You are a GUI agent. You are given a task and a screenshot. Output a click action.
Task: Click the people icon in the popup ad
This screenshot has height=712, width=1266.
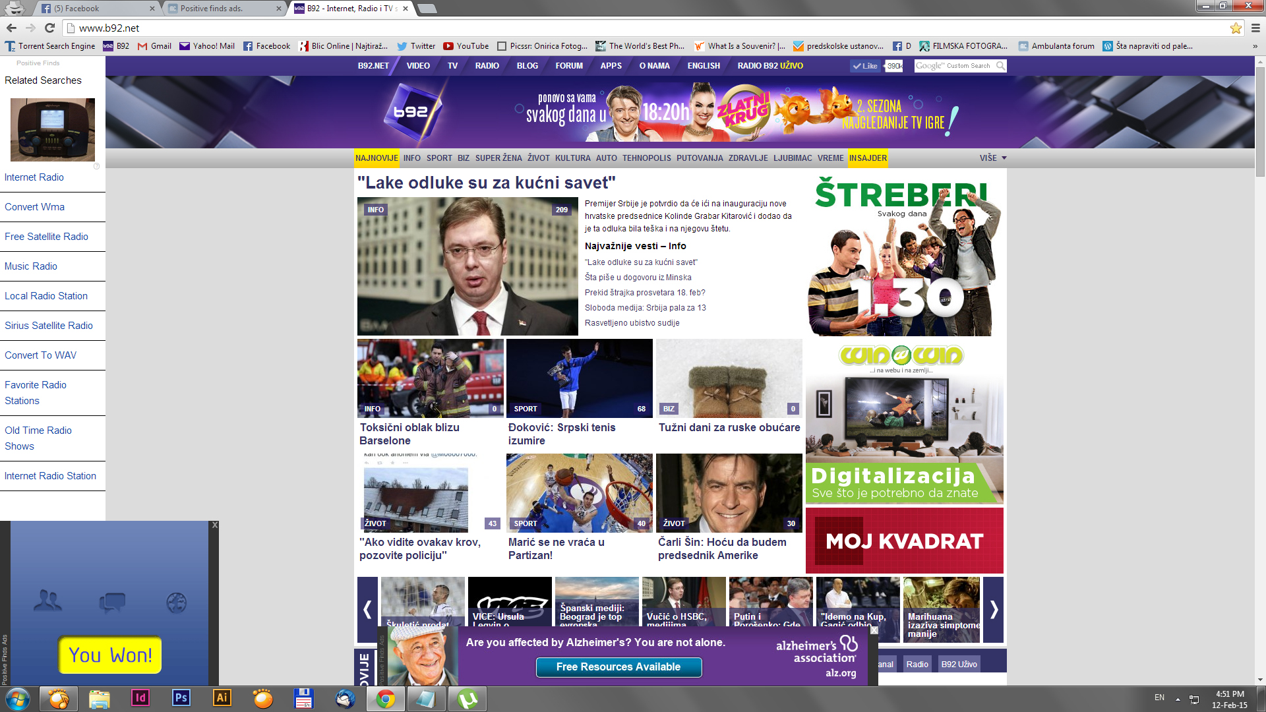(x=47, y=601)
